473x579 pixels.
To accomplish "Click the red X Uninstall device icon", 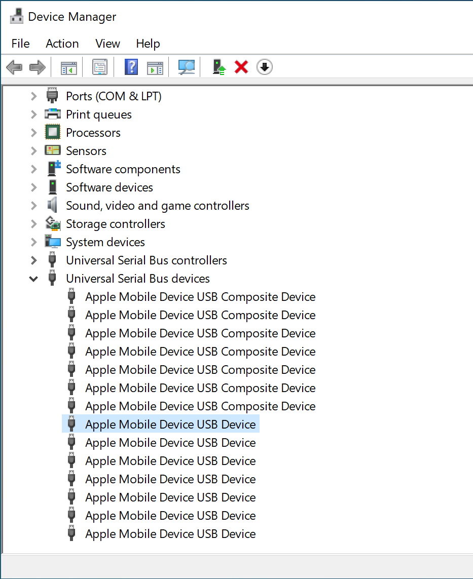I will coord(241,67).
